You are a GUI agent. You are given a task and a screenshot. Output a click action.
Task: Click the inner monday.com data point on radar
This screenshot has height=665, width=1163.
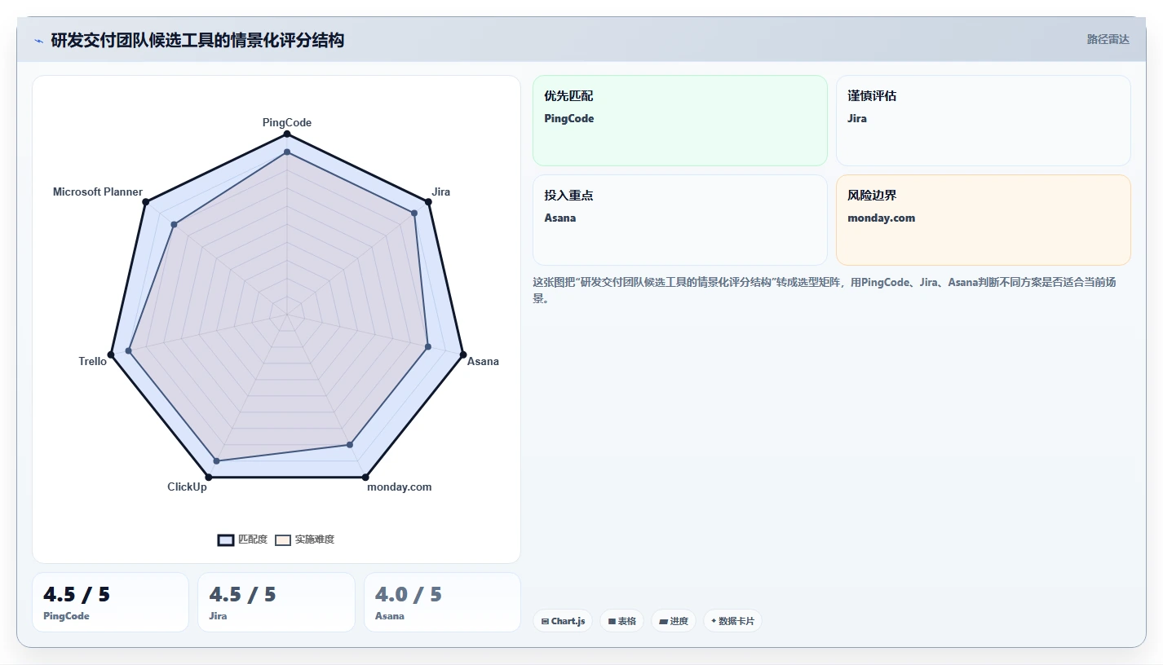click(350, 444)
